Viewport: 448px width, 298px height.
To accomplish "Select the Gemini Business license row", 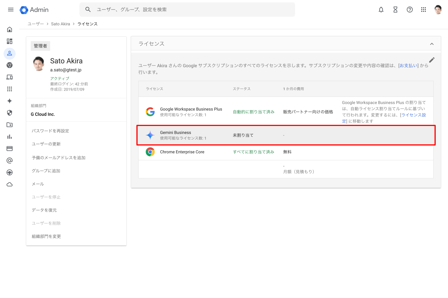I will [x=286, y=135].
